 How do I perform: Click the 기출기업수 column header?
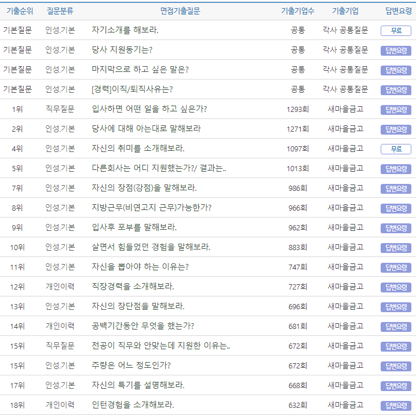(297, 11)
